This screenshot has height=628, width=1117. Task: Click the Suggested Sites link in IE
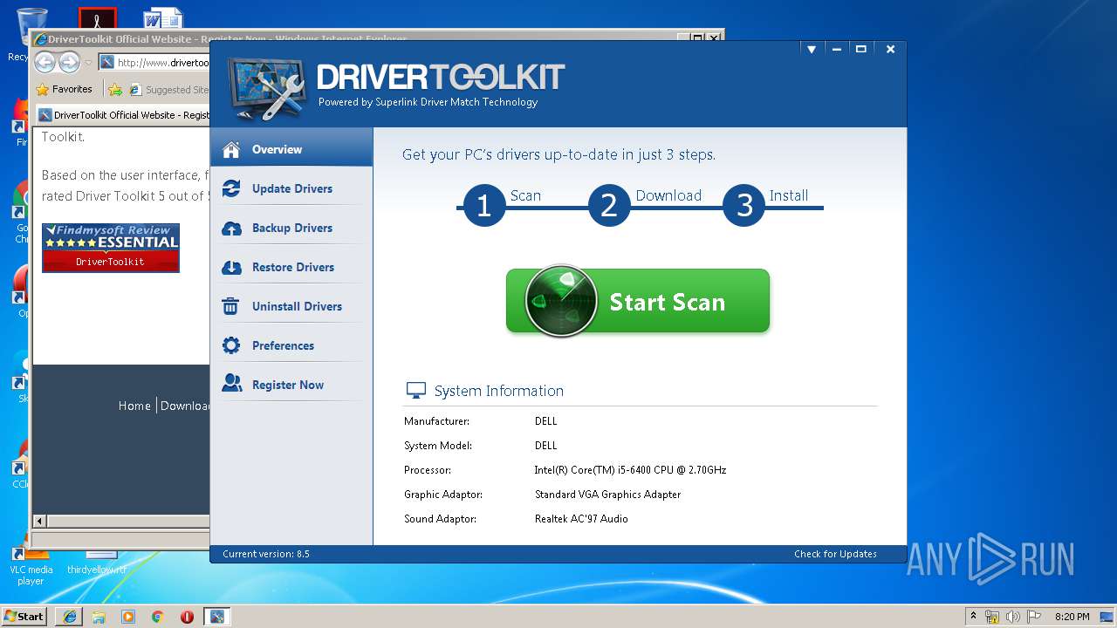(169, 89)
